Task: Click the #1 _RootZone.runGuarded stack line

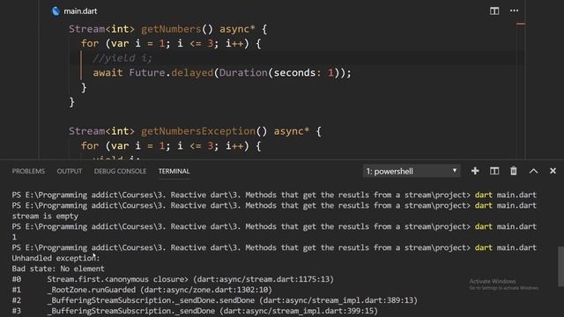Action: pyautogui.click(x=142, y=290)
